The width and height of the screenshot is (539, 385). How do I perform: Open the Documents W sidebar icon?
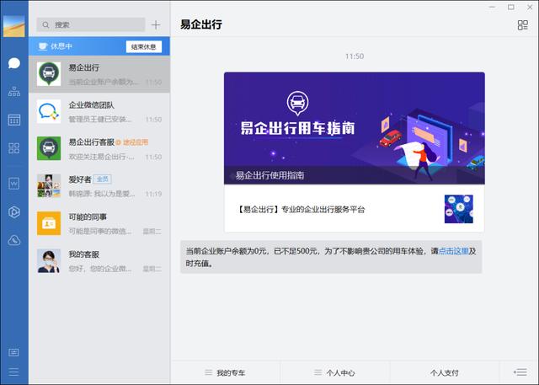14,183
